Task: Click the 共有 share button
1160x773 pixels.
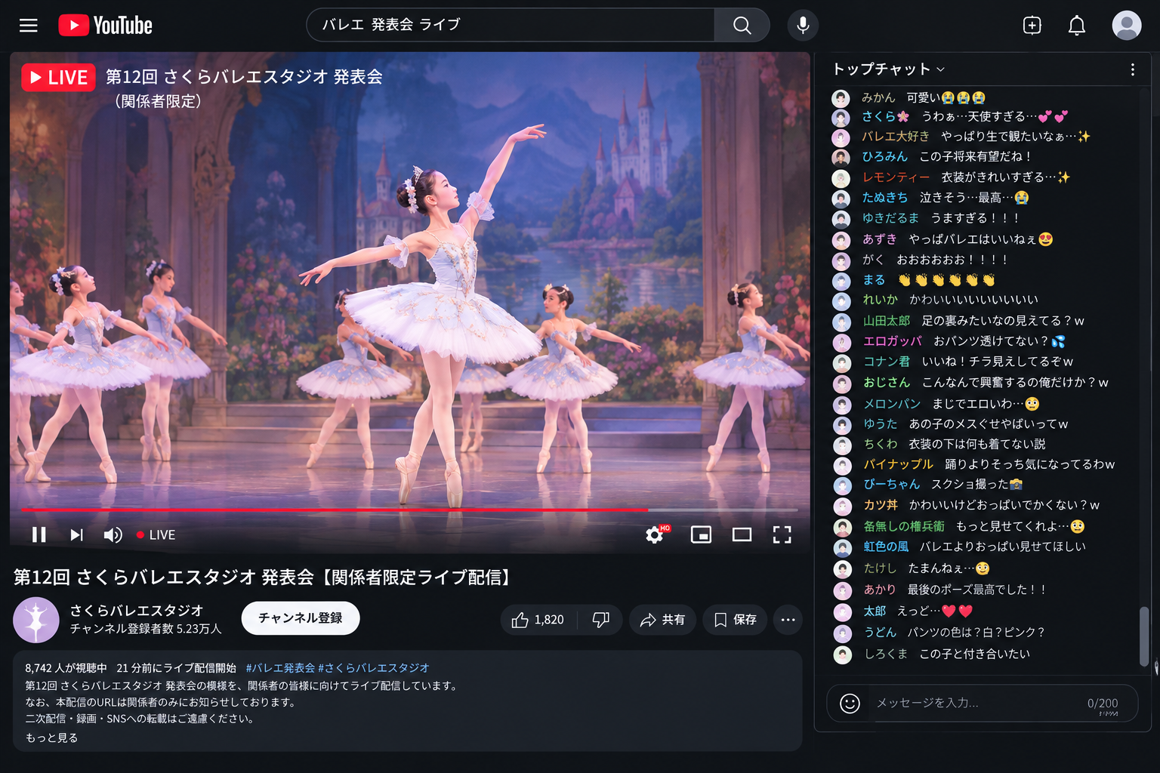Action: tap(662, 620)
